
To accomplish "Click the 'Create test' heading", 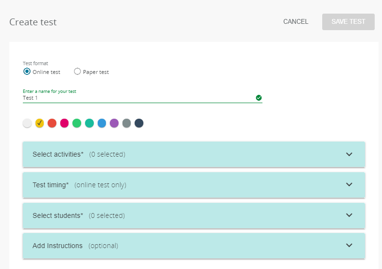I will tap(33, 22).
